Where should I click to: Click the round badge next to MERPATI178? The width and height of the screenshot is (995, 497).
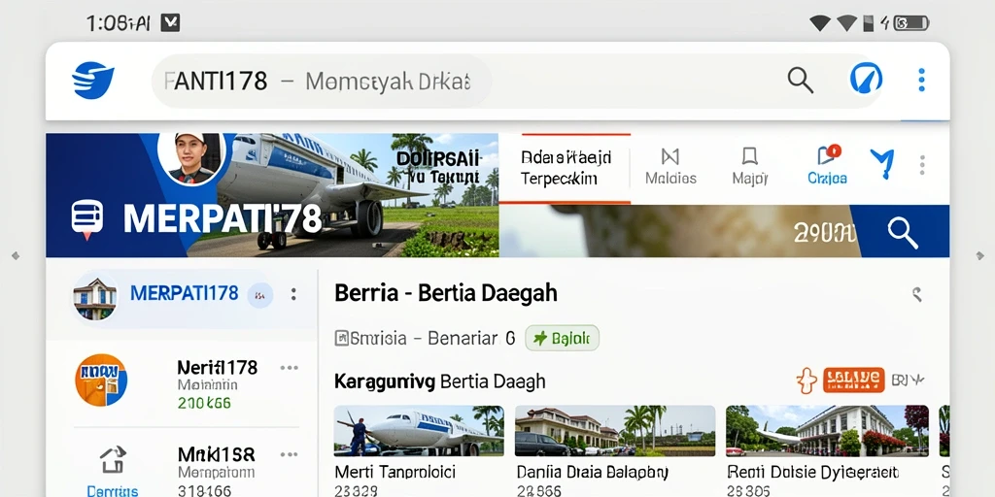260,295
